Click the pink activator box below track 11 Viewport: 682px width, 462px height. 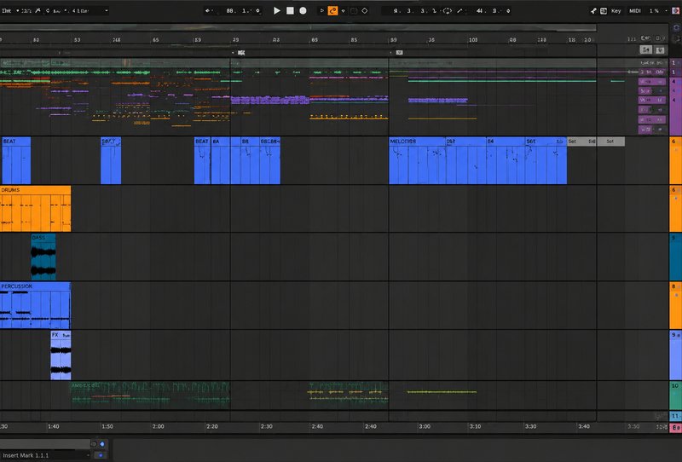[x=675, y=428]
